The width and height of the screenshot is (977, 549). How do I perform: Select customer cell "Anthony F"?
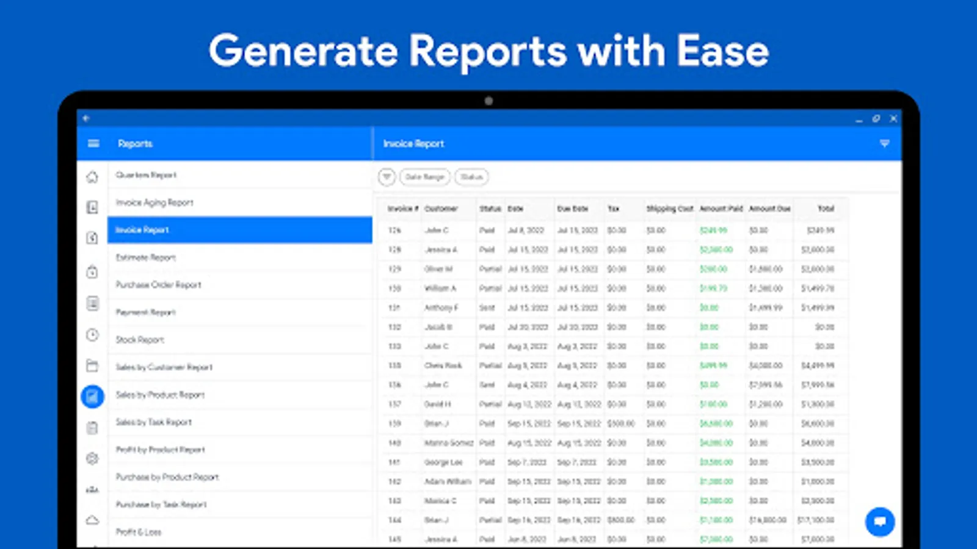441,307
